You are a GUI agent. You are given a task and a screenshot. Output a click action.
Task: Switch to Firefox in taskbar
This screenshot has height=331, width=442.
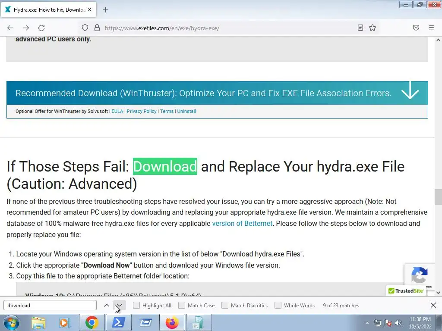click(x=172, y=322)
